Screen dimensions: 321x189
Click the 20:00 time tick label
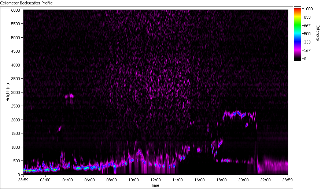243,180
